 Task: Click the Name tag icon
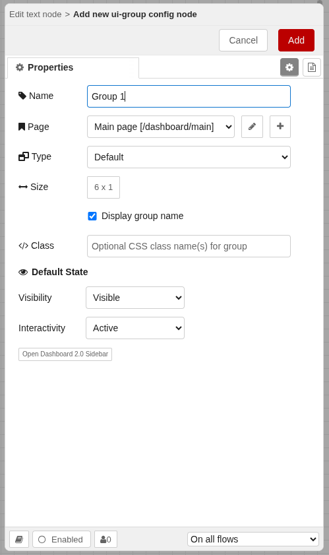22,96
